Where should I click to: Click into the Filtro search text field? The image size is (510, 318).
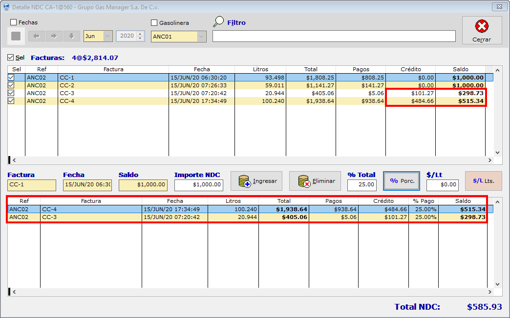(334, 37)
